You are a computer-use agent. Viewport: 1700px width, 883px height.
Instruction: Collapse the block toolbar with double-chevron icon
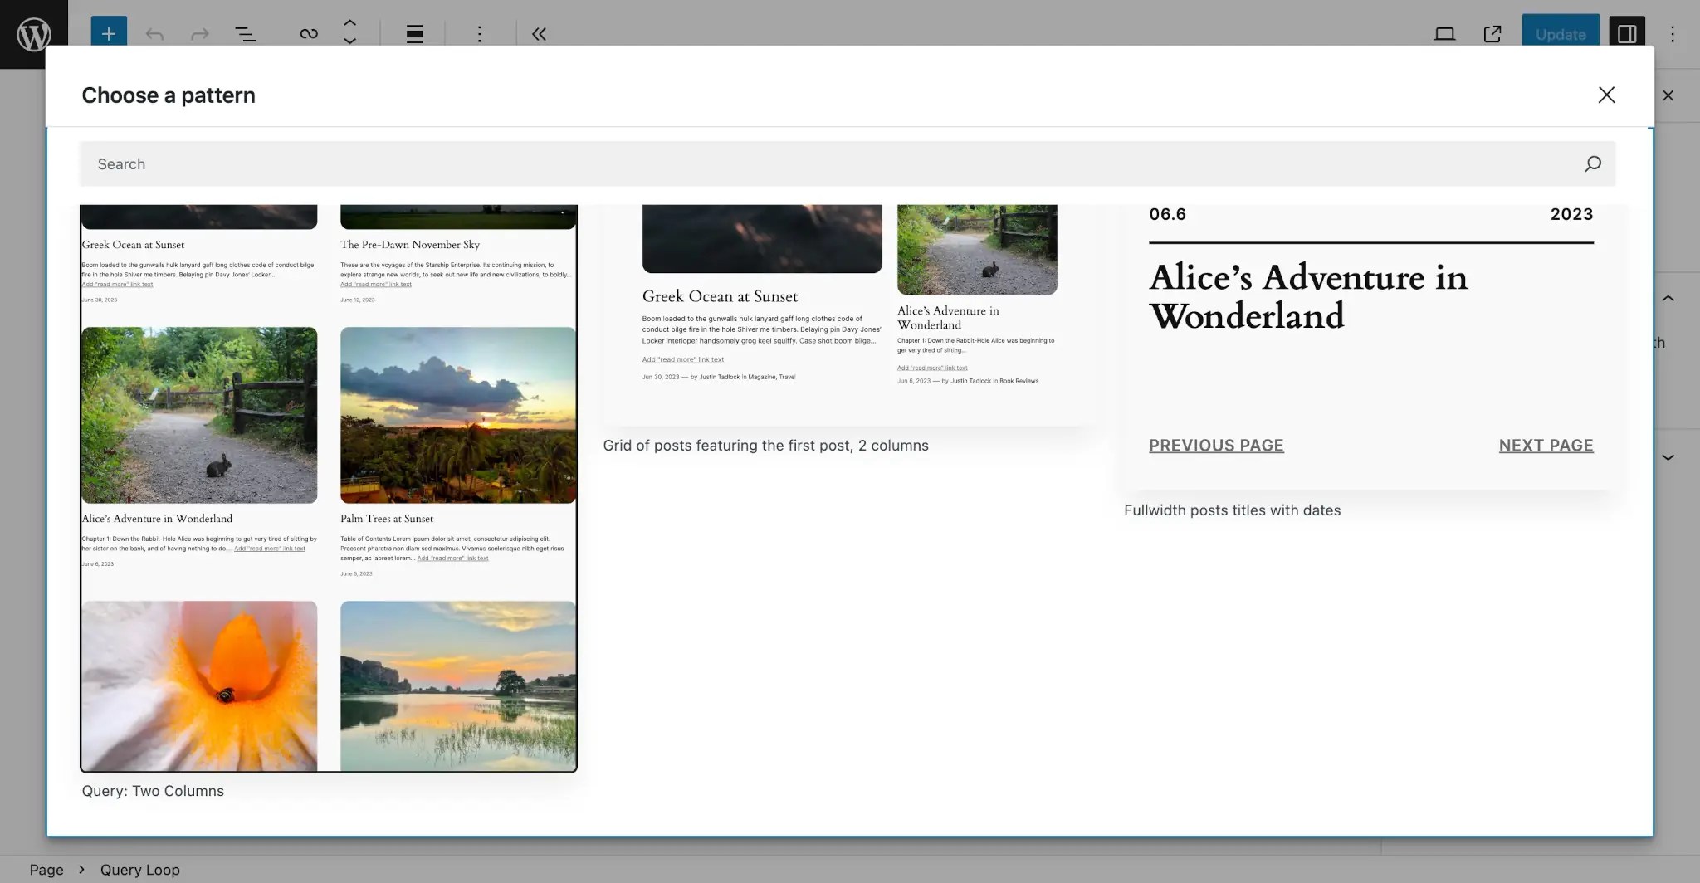click(539, 34)
